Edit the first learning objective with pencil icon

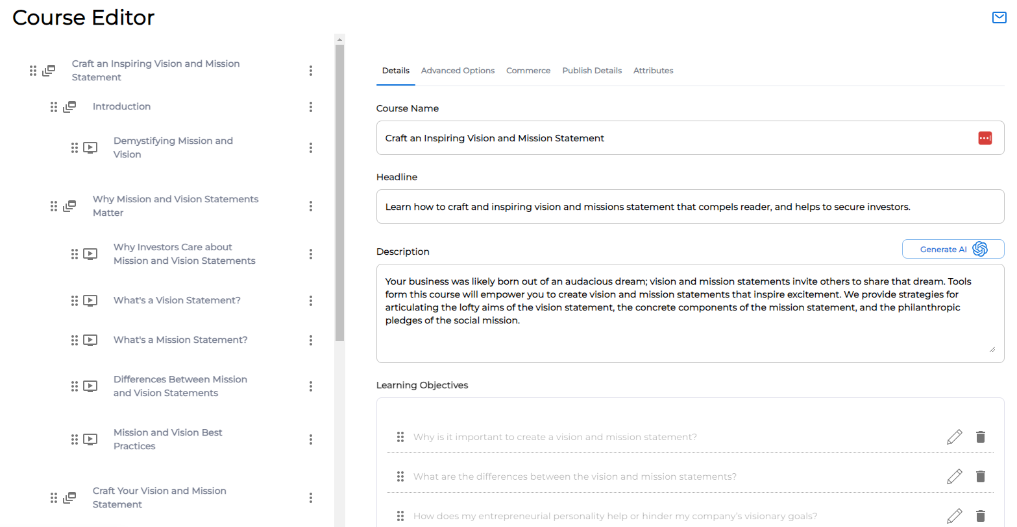[x=954, y=437]
